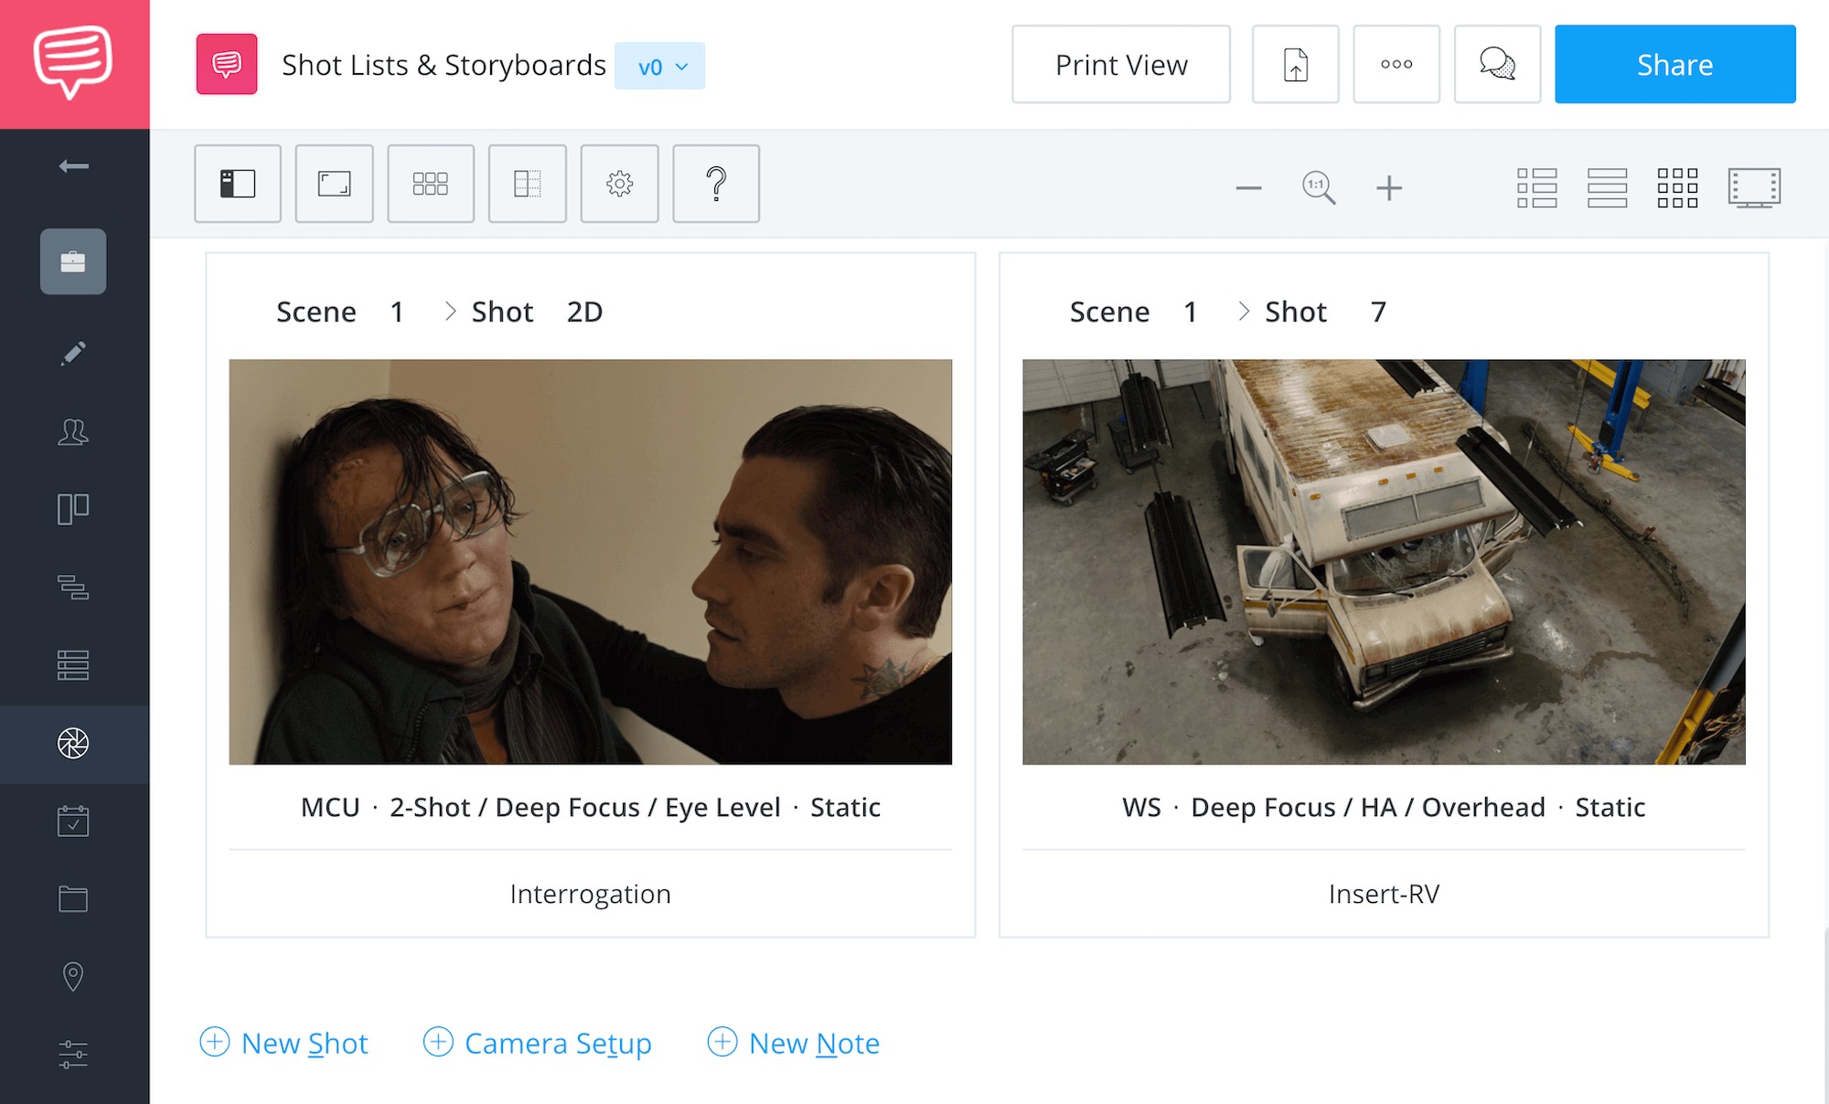Open the list rows icon in sidebar
1829x1104 pixels.
(x=73, y=665)
